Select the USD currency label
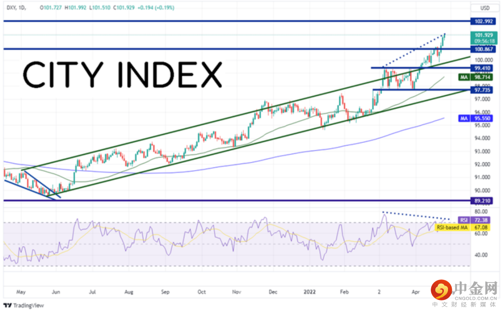This screenshot has width=504, height=313. 484,8
